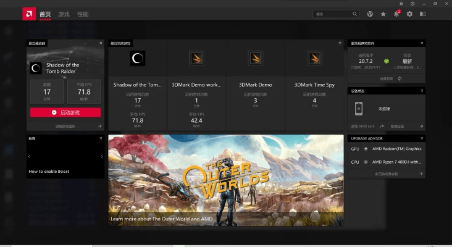452x247 pixels.
Task: Open The Outer Worlds promotional banner
Action: [x=225, y=179]
